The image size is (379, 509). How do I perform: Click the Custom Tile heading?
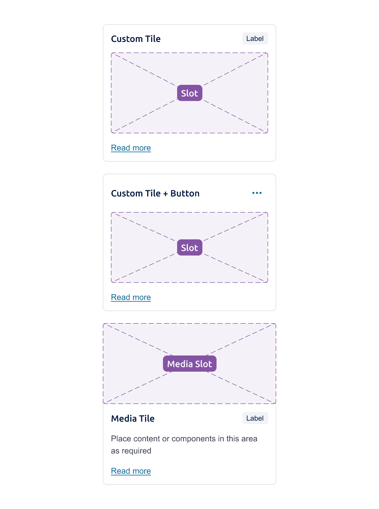click(x=136, y=39)
